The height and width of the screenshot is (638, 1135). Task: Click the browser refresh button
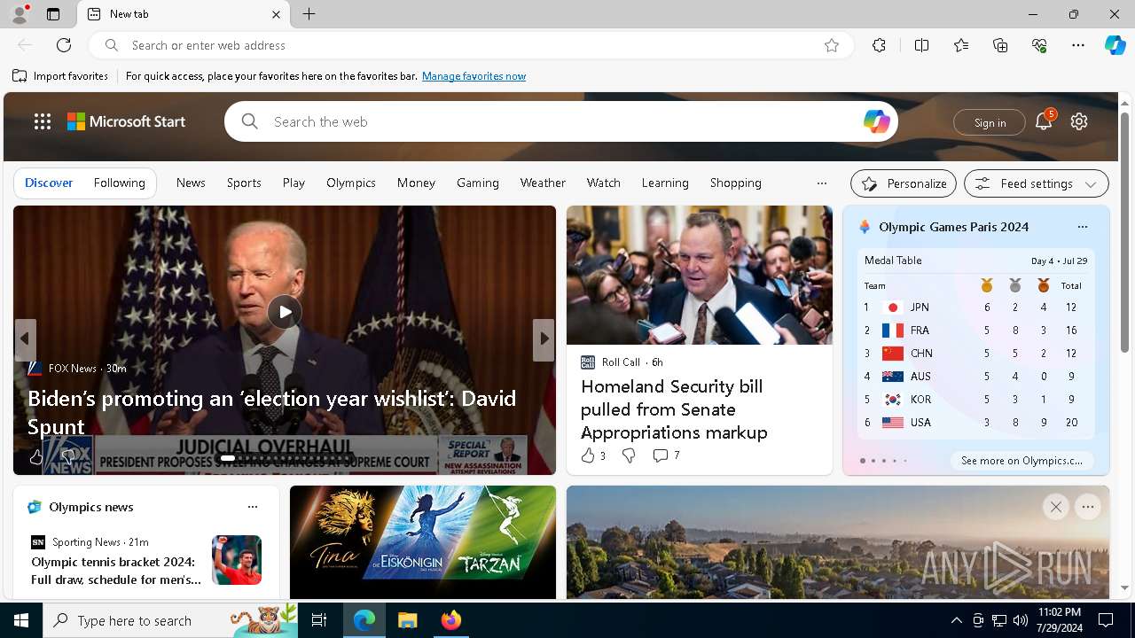(64, 45)
